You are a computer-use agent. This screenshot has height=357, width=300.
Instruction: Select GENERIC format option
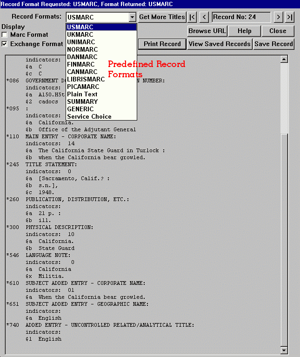[x=101, y=109]
